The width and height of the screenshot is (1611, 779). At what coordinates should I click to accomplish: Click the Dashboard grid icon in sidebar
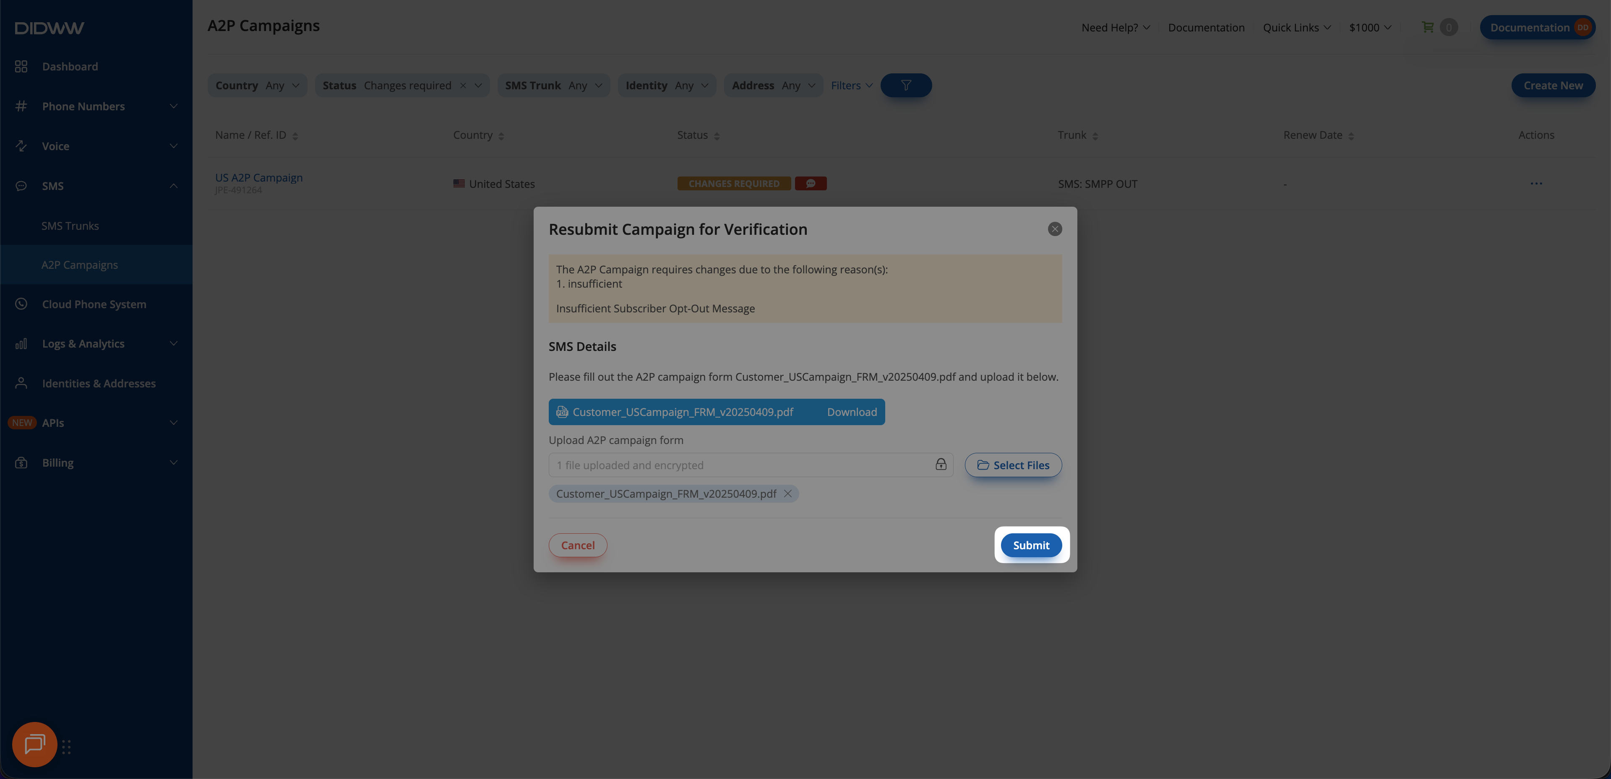click(x=21, y=66)
